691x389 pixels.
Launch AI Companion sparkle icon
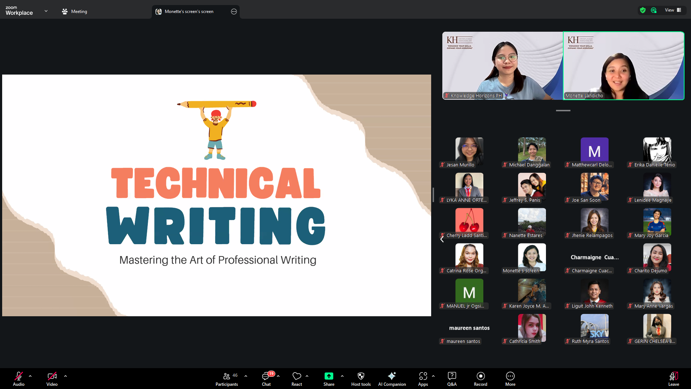(x=392, y=376)
